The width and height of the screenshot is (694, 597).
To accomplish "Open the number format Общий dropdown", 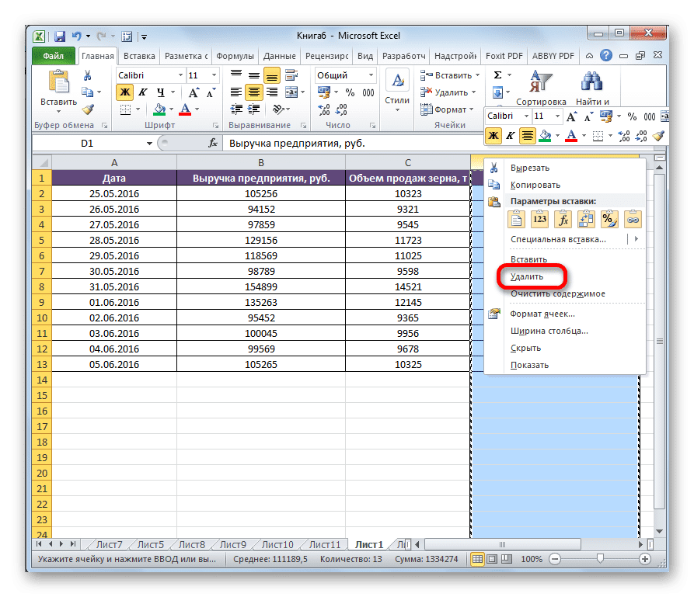I will [x=371, y=75].
